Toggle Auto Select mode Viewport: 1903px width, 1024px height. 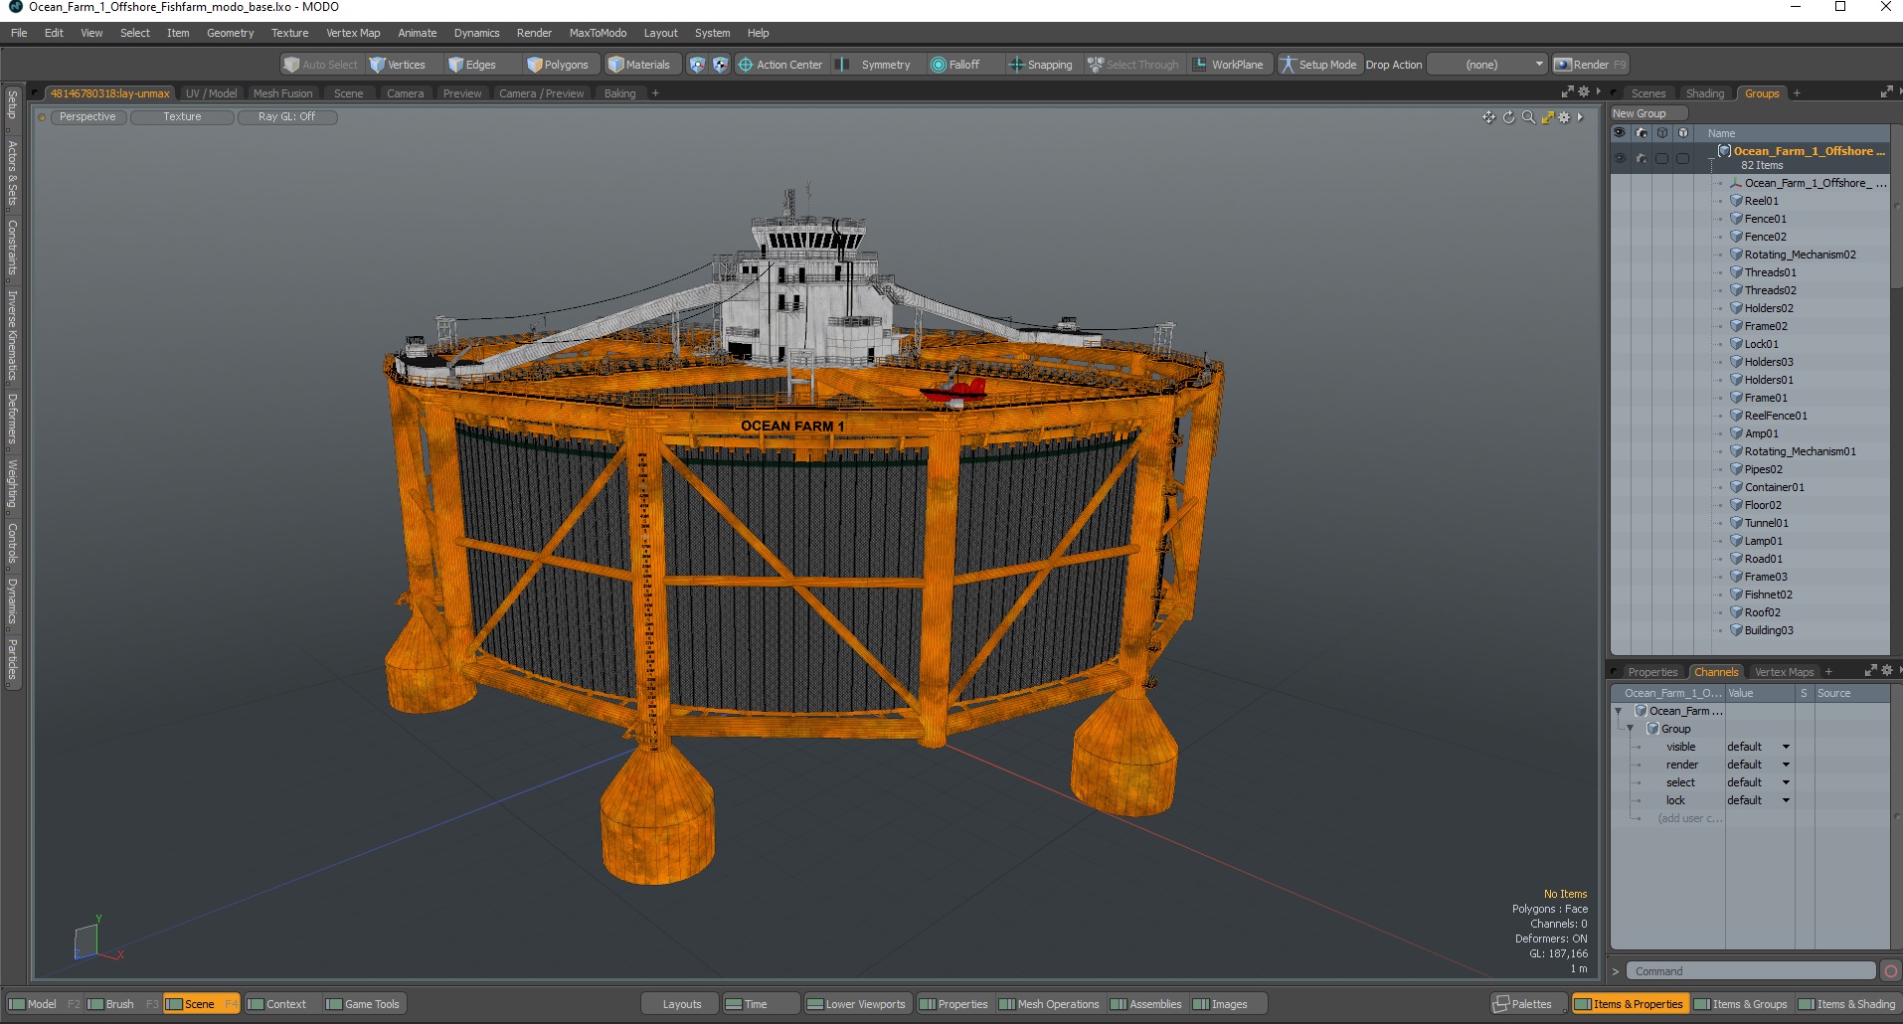tap(321, 65)
